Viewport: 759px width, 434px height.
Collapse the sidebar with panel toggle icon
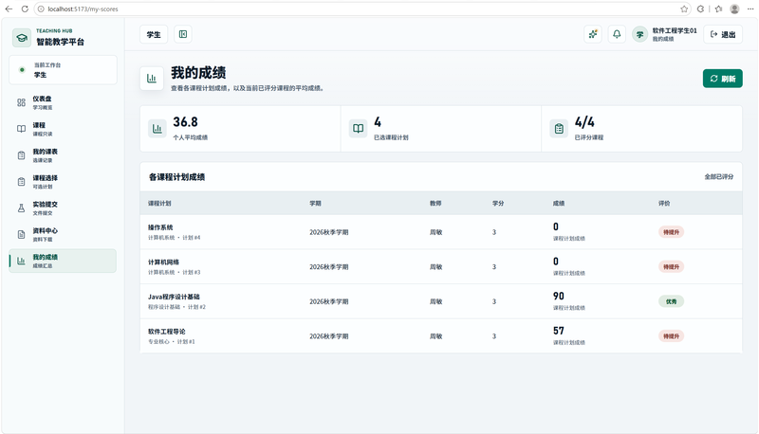coord(183,34)
